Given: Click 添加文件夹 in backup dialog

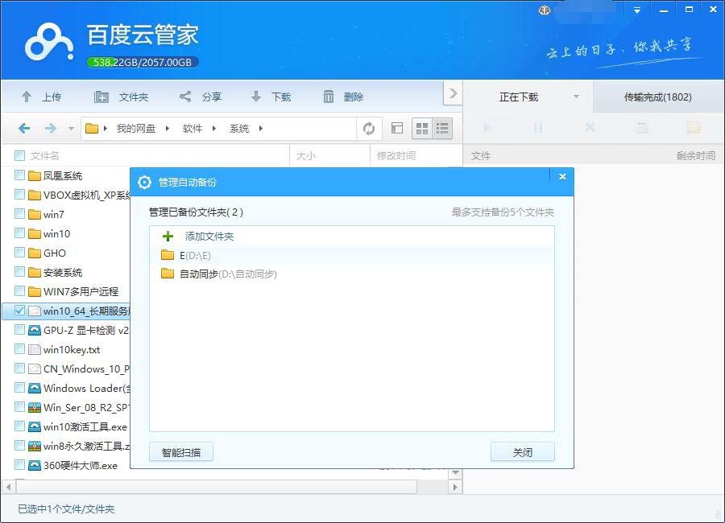Looking at the screenshot, I should 209,237.
